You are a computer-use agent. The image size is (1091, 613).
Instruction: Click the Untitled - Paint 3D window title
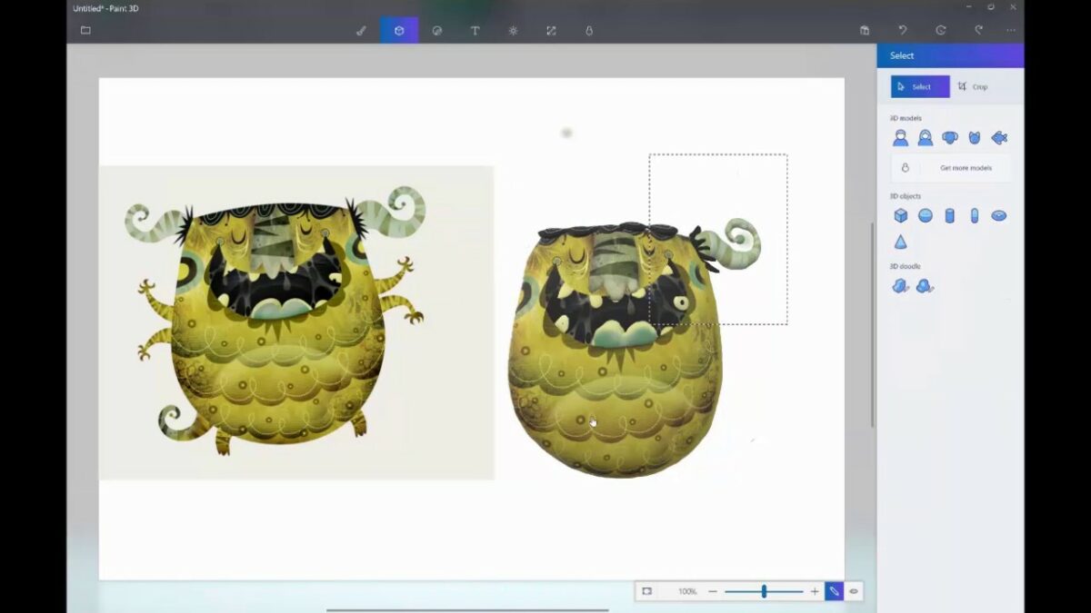pyautogui.click(x=105, y=8)
